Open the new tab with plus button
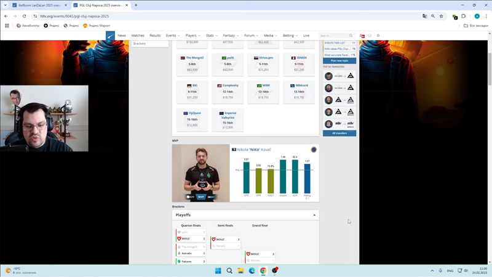492x277 pixels. pos(136,5)
